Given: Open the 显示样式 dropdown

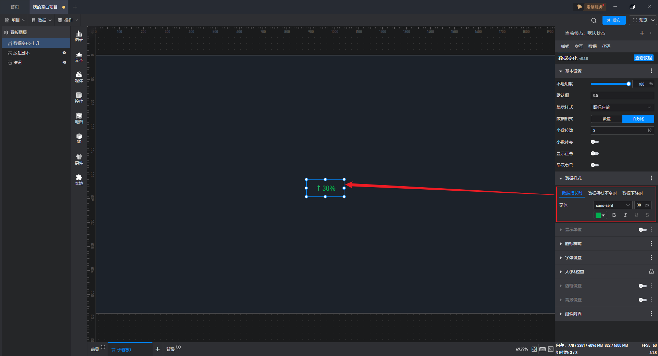Looking at the screenshot, I should click(622, 107).
